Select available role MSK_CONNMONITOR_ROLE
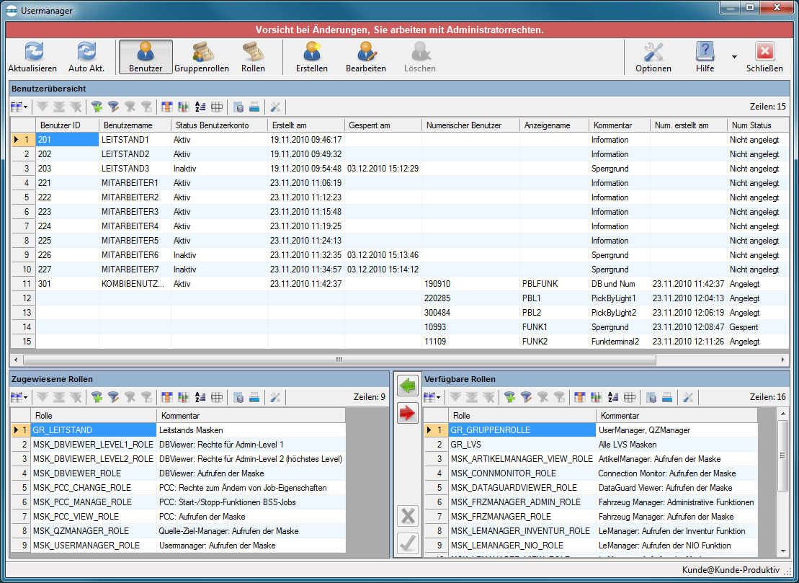Viewport: 799px width, 583px height. (x=522, y=473)
